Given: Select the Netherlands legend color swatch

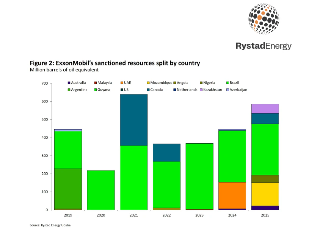Looking at the screenshot, I should pyautogui.click(x=175, y=90).
